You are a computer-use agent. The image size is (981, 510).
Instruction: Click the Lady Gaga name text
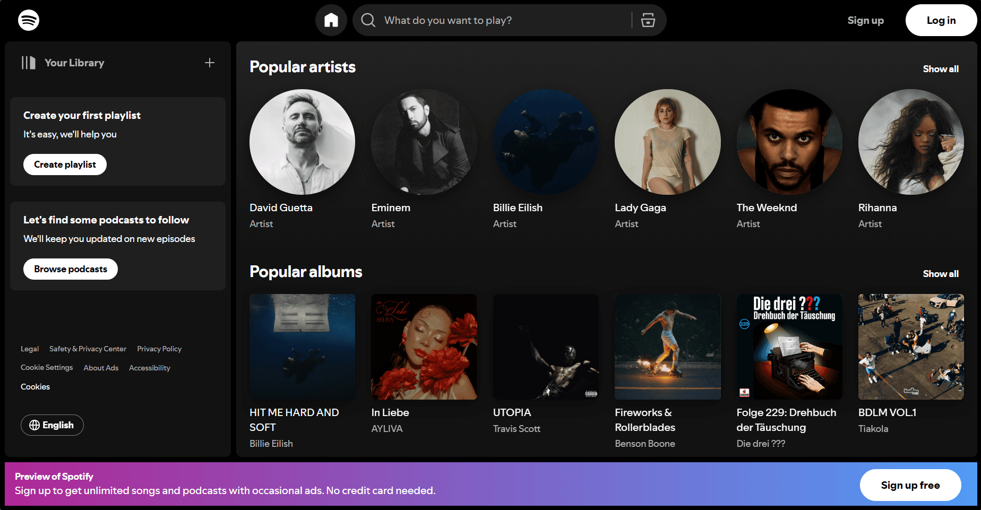(x=640, y=208)
